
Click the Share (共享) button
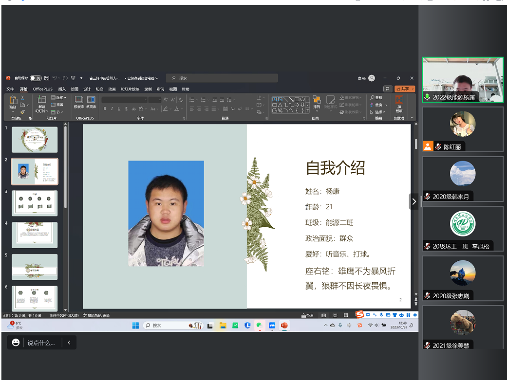[405, 89]
